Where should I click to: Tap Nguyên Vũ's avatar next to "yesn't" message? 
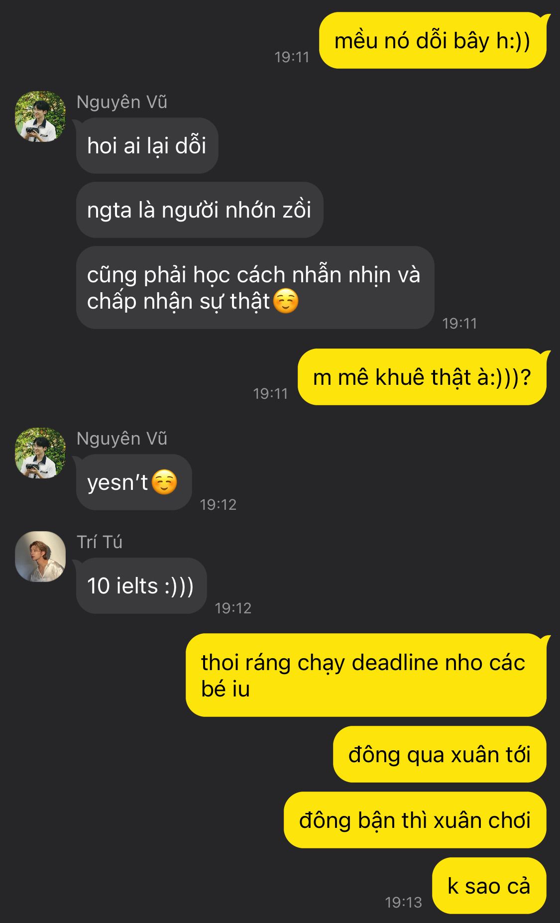pyautogui.click(x=40, y=453)
